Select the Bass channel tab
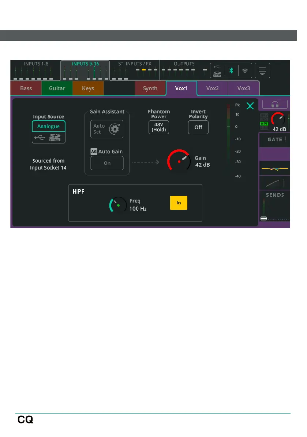 pos(26,88)
